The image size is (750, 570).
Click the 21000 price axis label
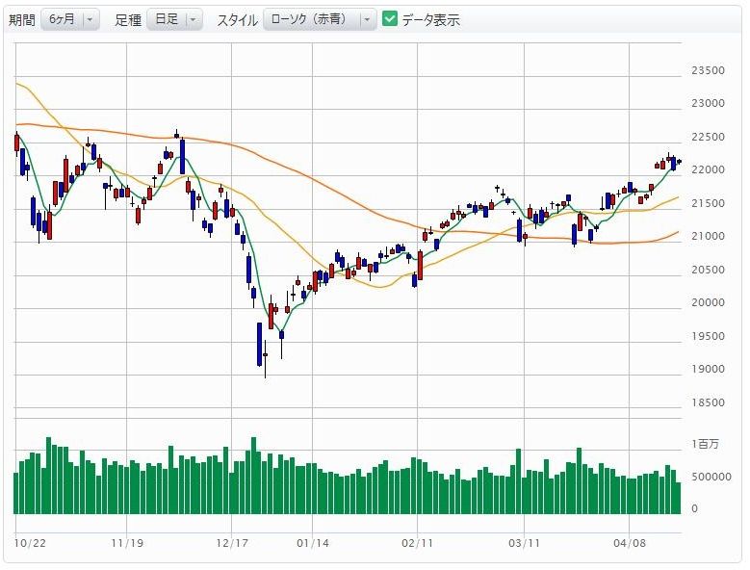click(708, 236)
